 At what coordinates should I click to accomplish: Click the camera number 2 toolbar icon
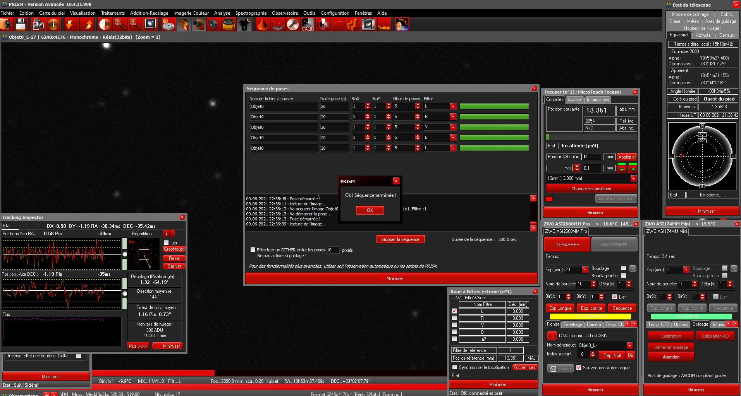pyautogui.click(x=199, y=25)
